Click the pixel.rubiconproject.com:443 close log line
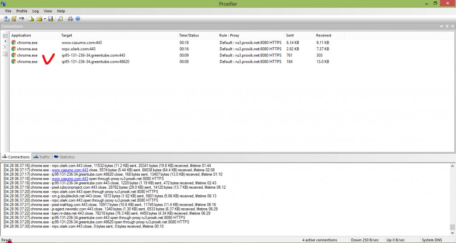 (x=114, y=187)
